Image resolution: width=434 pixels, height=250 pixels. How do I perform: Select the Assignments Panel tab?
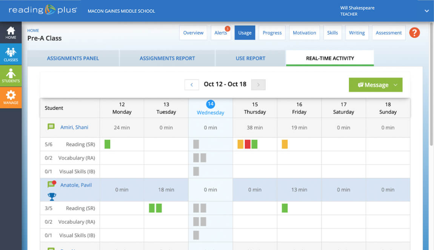(x=73, y=58)
